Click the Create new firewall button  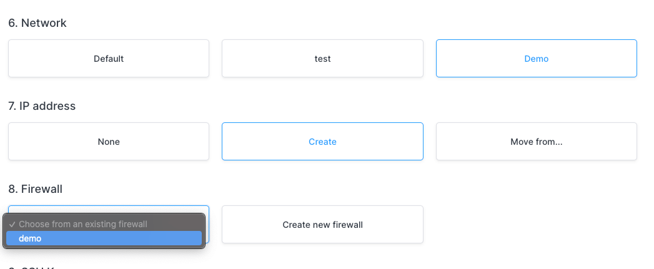(x=322, y=225)
